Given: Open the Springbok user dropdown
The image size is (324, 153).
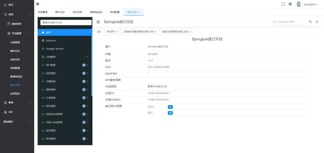Looking at the screenshot, I should 311,4.
